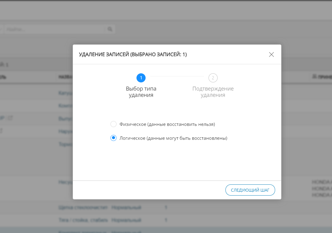Click the Назва column header
332x233 pixels.
point(65,77)
